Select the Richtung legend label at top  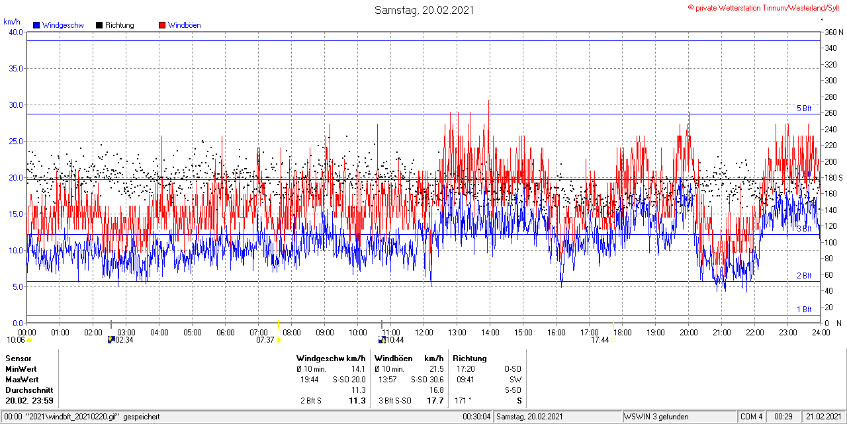click(x=120, y=25)
